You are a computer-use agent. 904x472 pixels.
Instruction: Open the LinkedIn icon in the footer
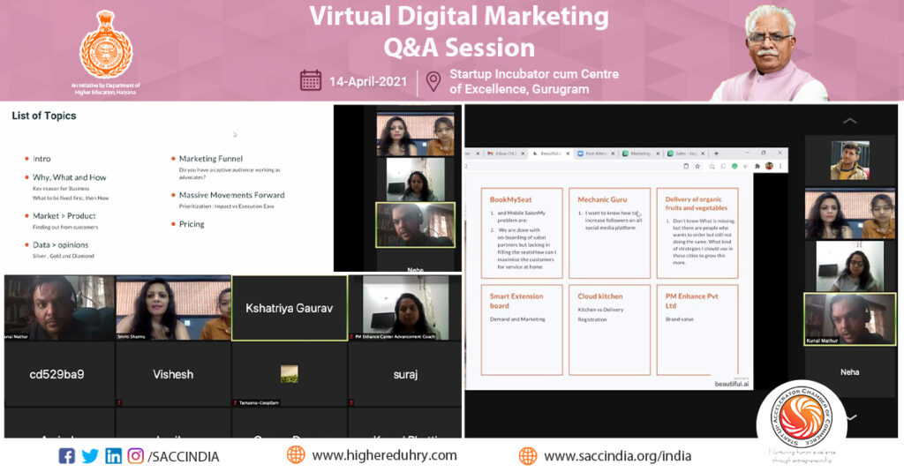[114, 456]
